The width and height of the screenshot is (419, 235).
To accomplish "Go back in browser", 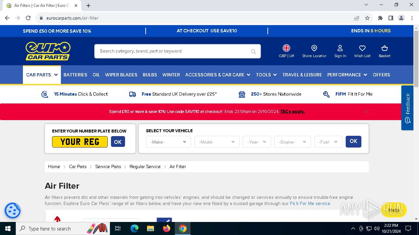I will [x=7, y=18].
